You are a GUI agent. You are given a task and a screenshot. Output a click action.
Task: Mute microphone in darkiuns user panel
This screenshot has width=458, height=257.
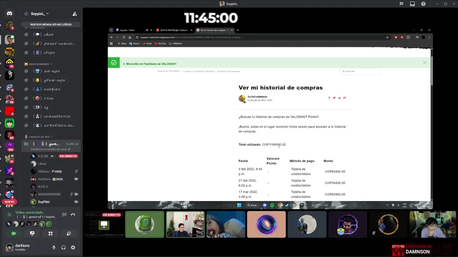[x=54, y=247]
